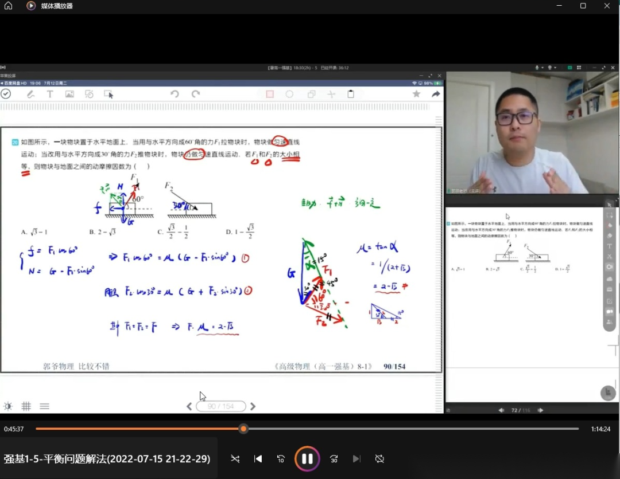Insert image using picture icon
The image size is (620, 479).
click(x=69, y=94)
